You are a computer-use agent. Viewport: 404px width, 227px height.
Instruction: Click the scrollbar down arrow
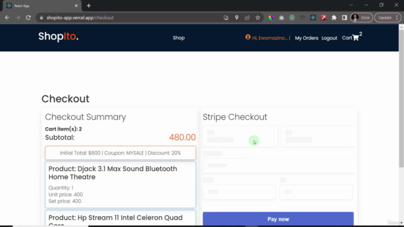click(401, 223)
